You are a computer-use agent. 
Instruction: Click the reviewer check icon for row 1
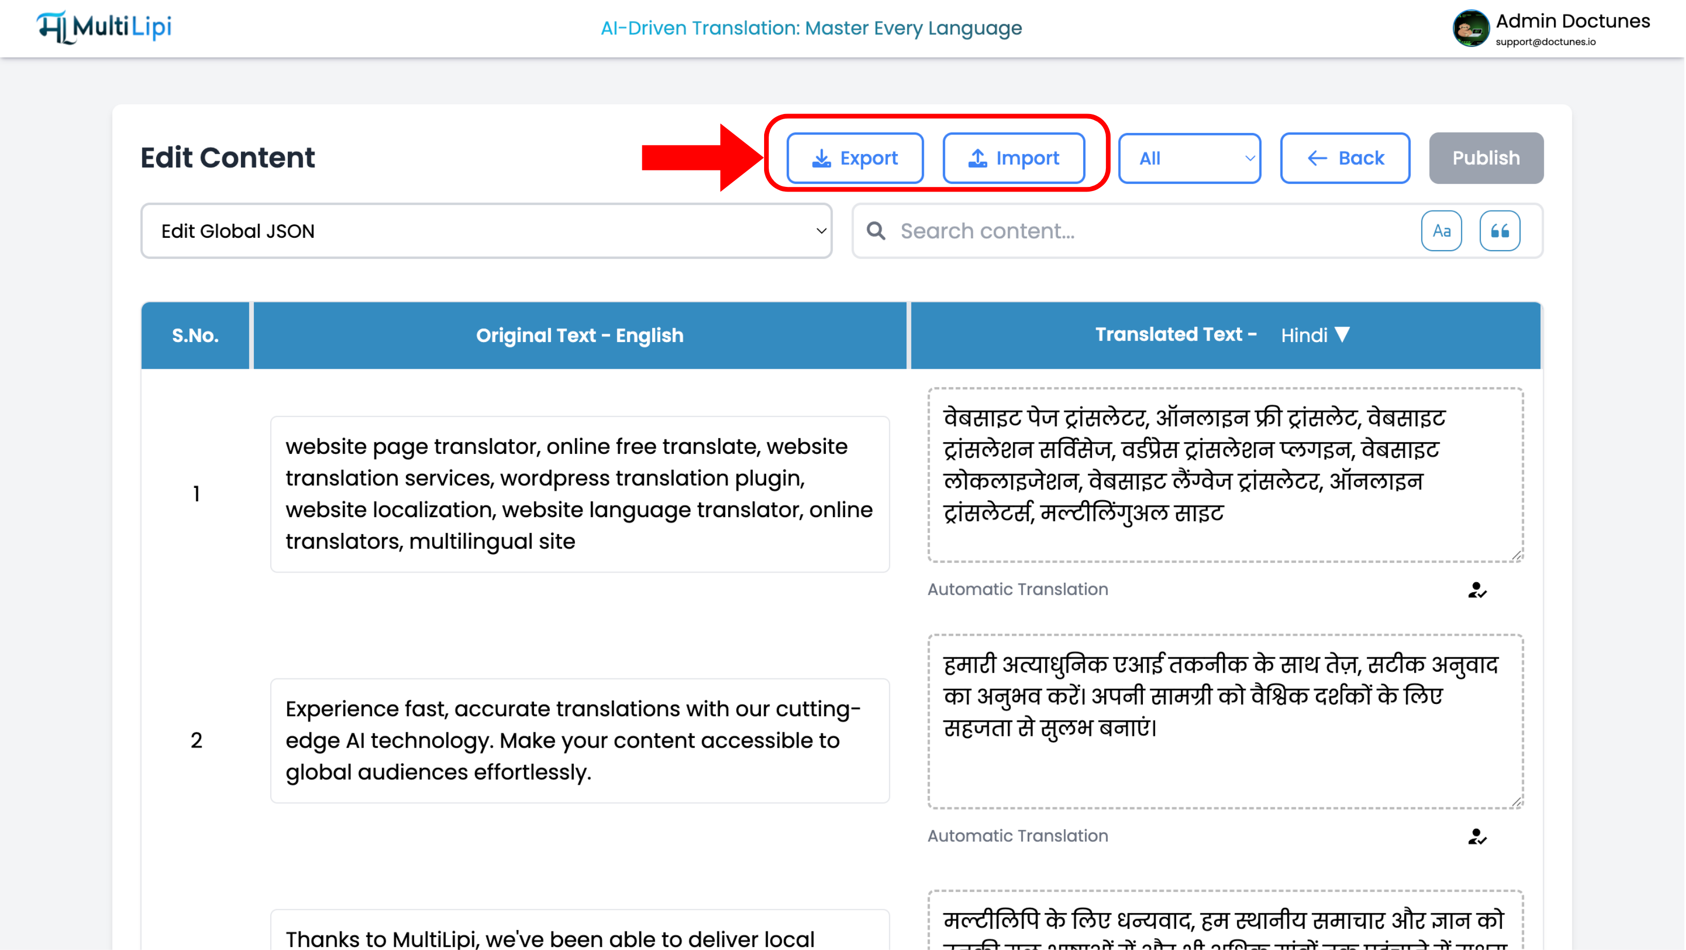pos(1476,590)
